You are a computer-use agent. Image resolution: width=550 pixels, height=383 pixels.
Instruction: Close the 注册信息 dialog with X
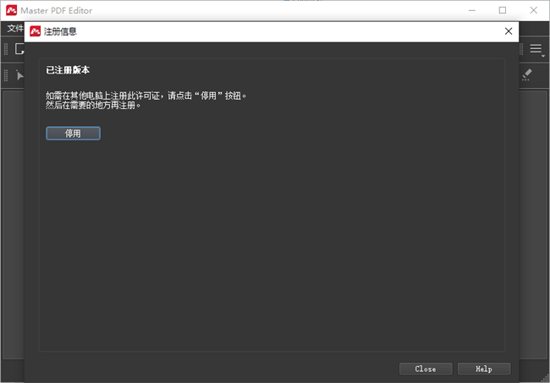point(509,31)
